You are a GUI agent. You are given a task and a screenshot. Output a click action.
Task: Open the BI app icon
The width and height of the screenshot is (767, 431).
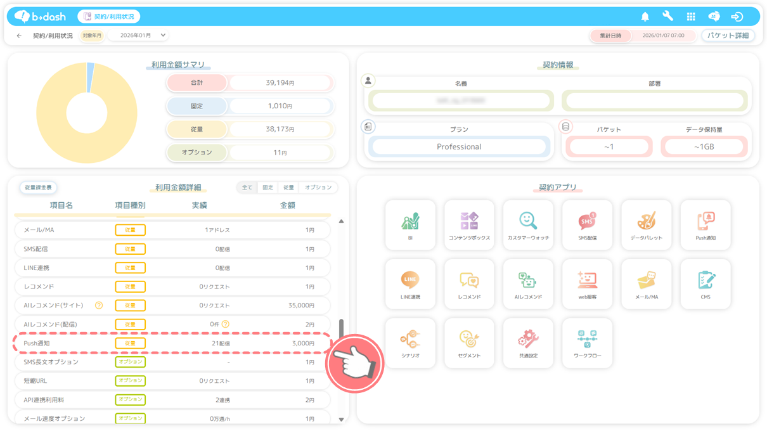click(410, 224)
